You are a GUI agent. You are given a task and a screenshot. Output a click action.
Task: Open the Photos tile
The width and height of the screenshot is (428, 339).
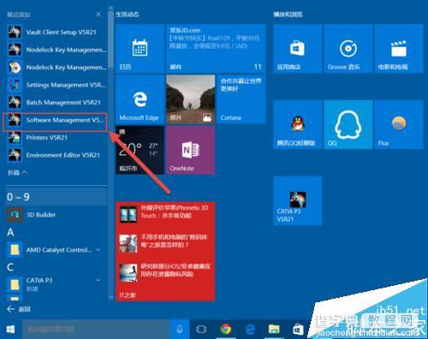pyautogui.click(x=190, y=99)
